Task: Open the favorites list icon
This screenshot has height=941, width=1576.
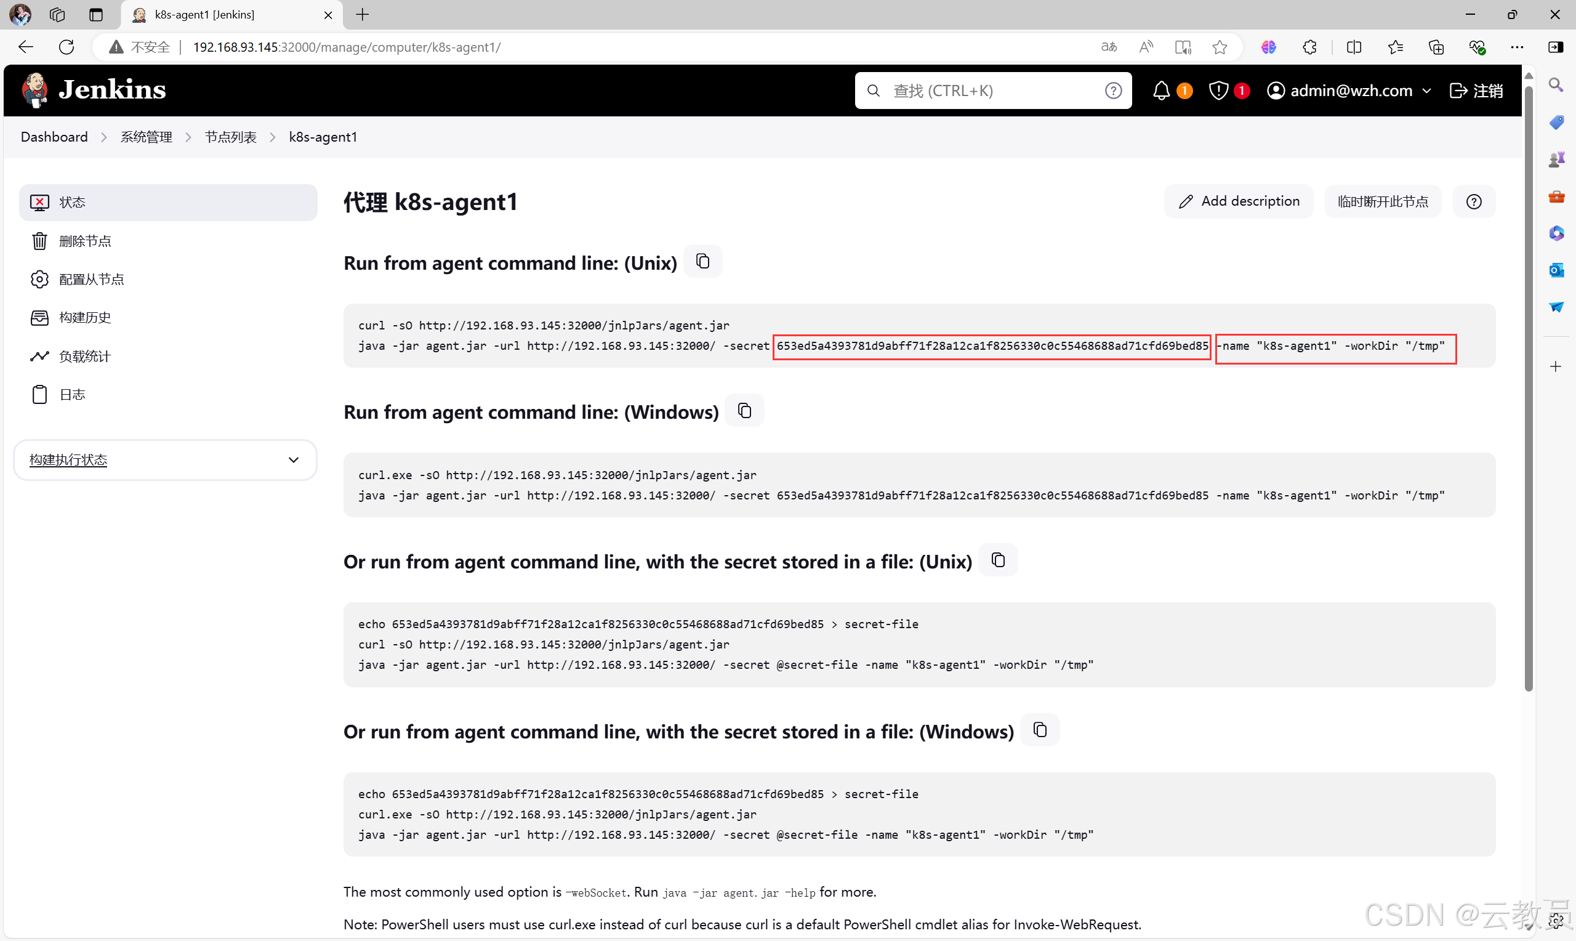Action: click(1395, 47)
